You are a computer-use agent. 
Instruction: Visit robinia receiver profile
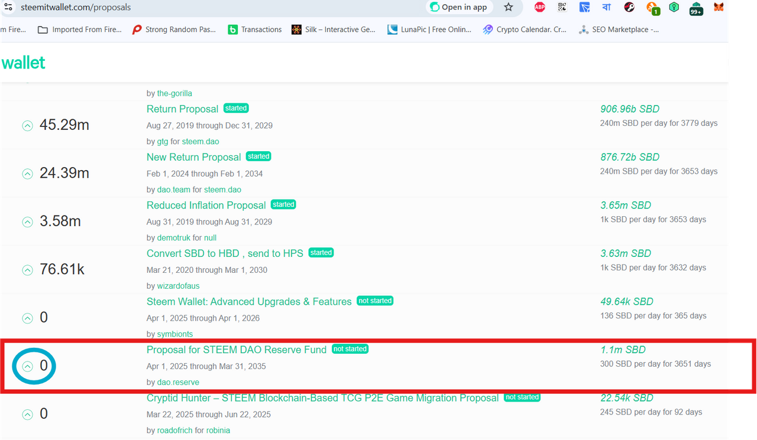tap(218, 431)
